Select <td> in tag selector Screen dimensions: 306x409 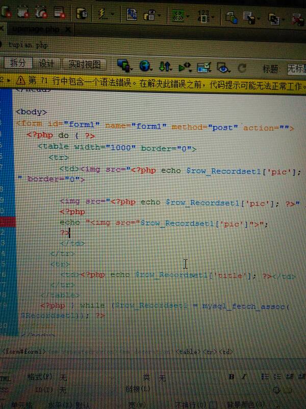tap(226, 352)
